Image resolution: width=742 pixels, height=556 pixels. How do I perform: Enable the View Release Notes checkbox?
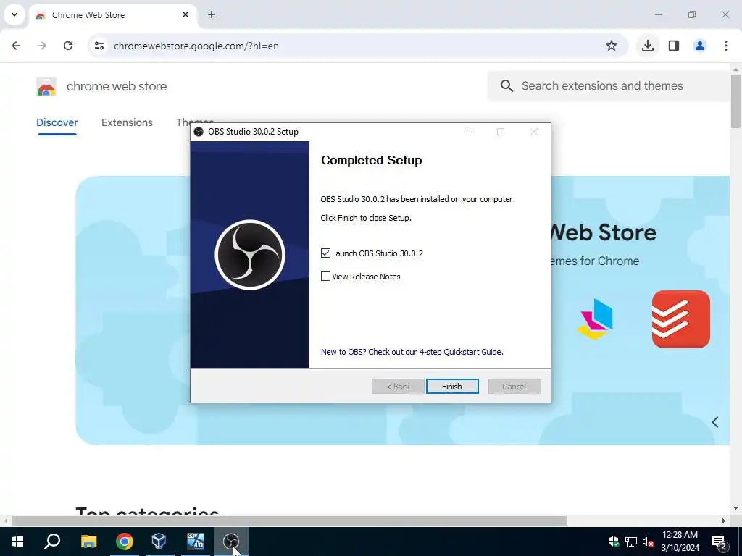pos(325,276)
